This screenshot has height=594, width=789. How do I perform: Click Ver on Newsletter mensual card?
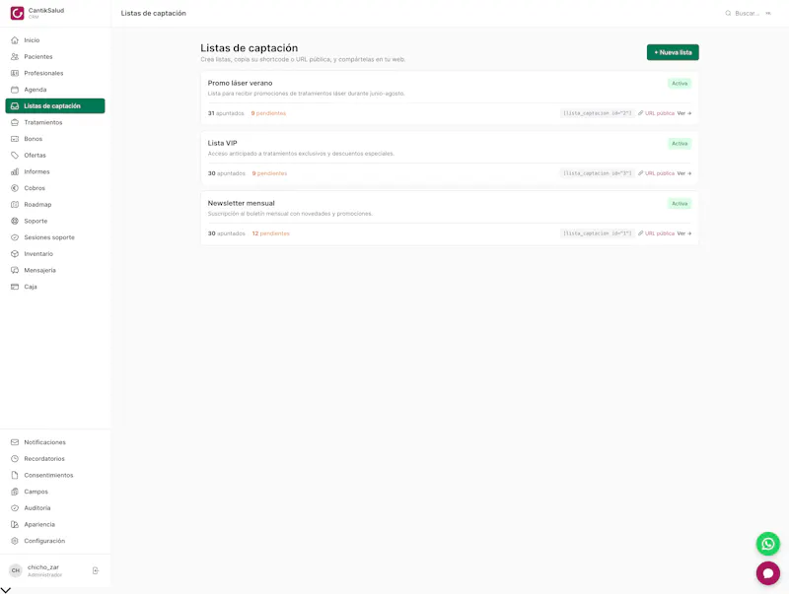(684, 233)
